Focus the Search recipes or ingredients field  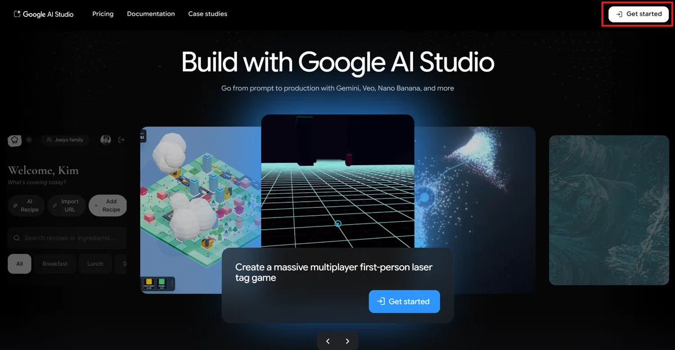click(x=67, y=238)
